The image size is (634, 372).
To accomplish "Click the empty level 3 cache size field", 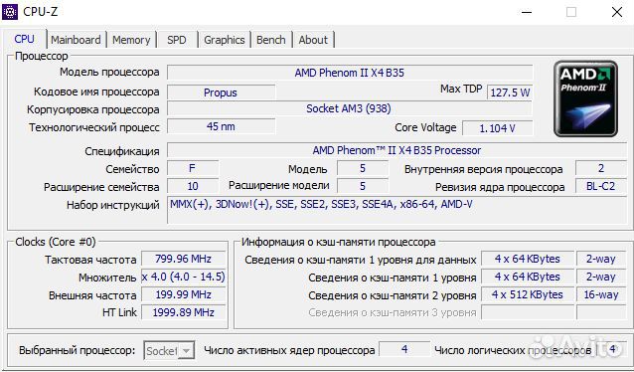I will click(528, 312).
